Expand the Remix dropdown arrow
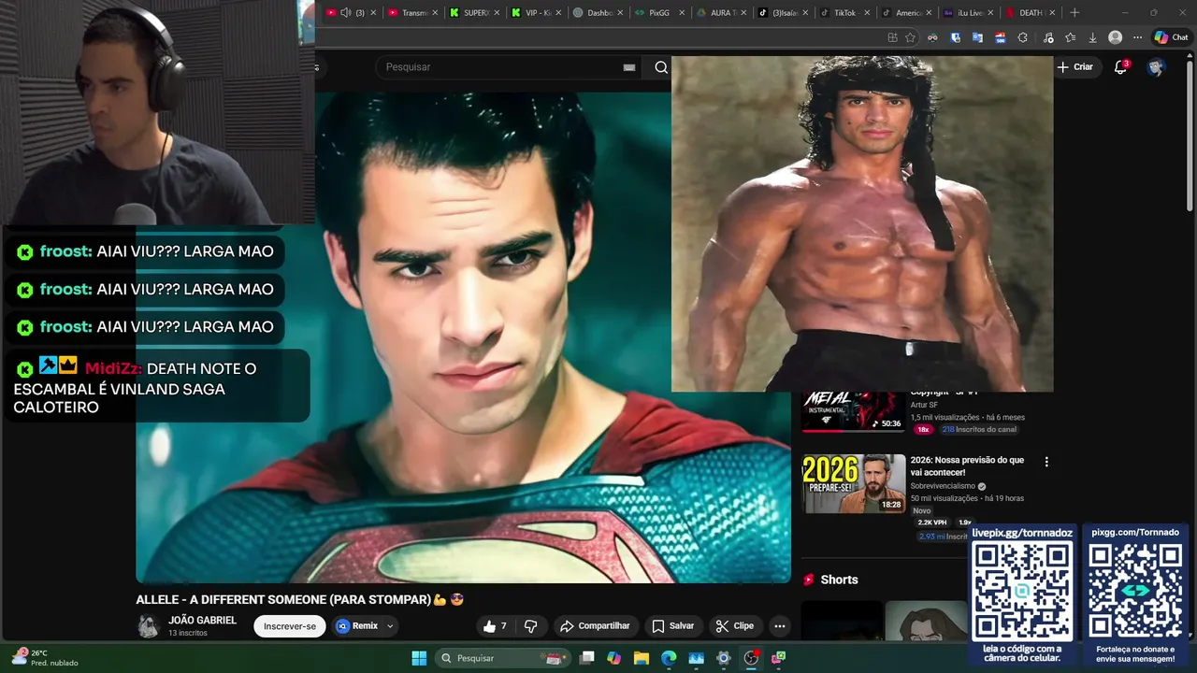This screenshot has width=1197, height=673. tap(390, 626)
